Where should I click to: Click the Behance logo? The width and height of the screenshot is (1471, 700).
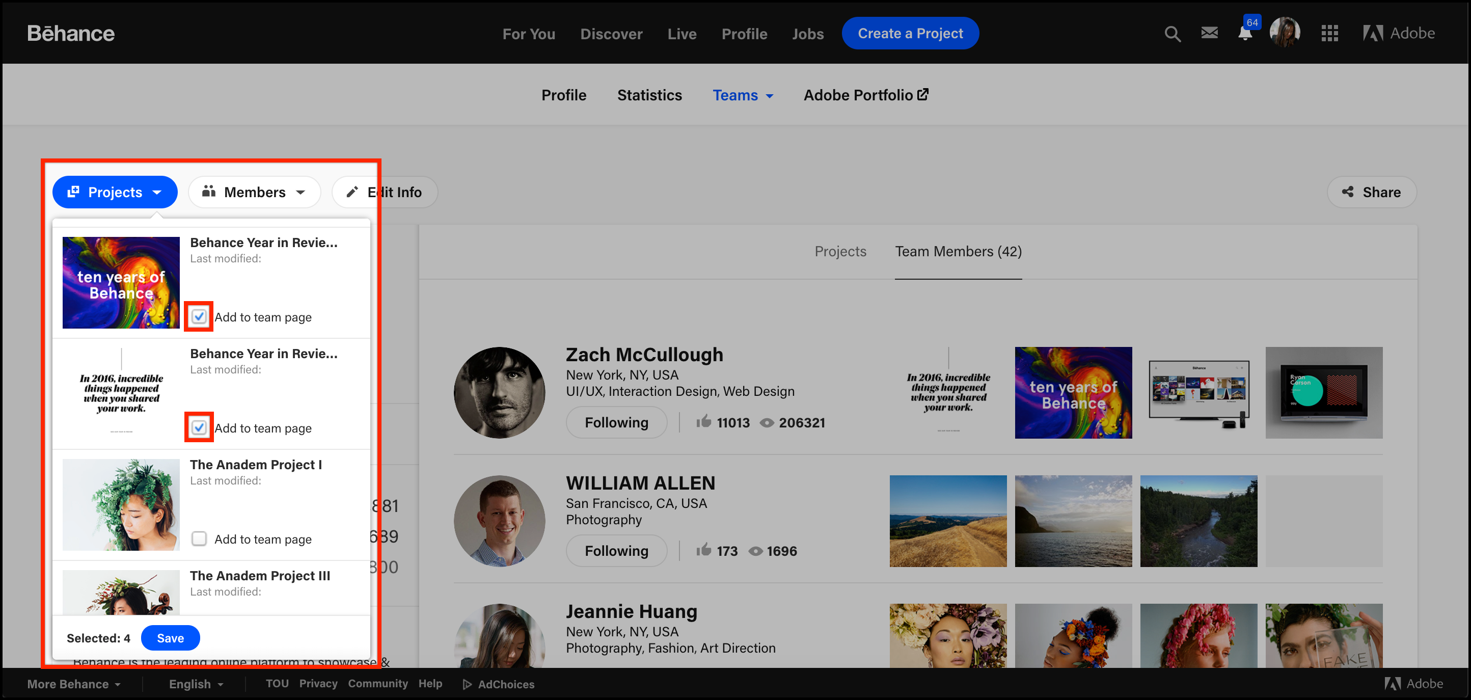[x=71, y=34]
